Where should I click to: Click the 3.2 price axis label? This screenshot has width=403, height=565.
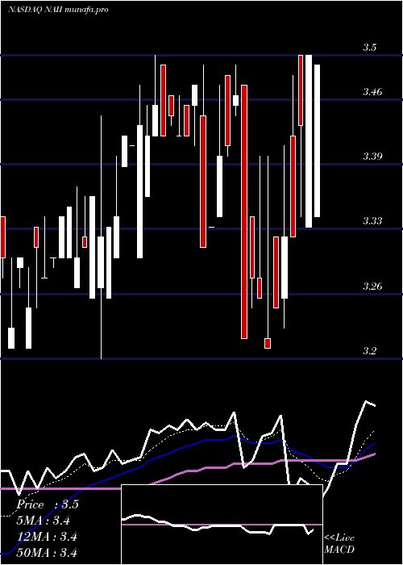coord(369,350)
